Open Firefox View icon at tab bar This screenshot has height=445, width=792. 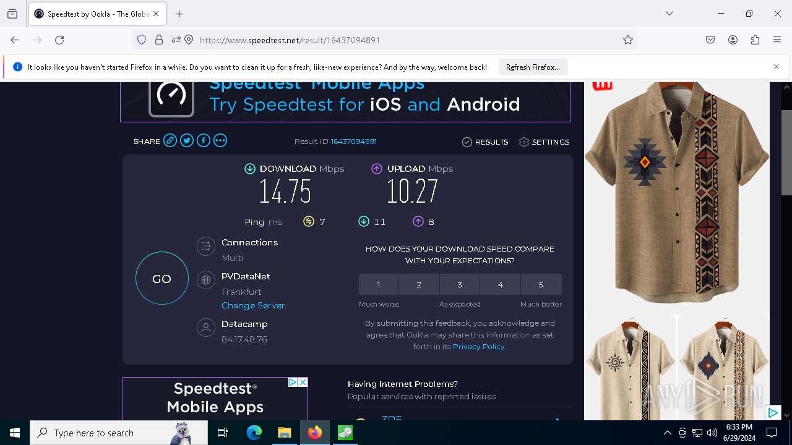pos(12,14)
